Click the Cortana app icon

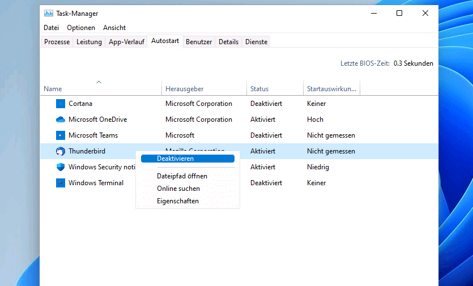point(61,104)
